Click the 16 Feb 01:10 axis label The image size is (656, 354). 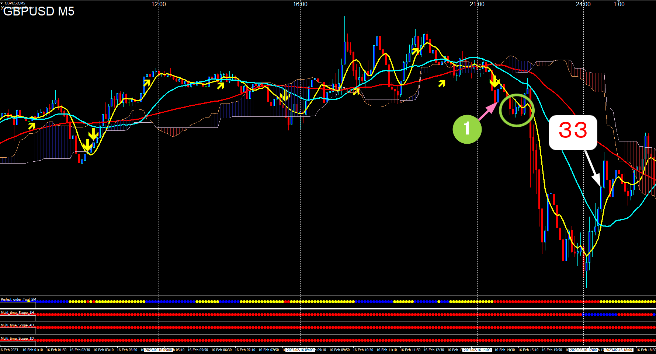[32, 350]
